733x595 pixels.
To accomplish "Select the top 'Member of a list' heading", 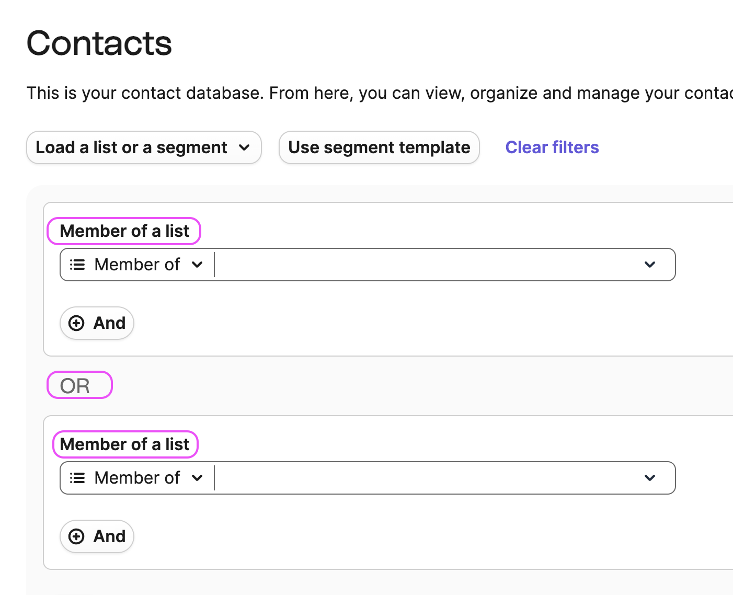I will 124,231.
